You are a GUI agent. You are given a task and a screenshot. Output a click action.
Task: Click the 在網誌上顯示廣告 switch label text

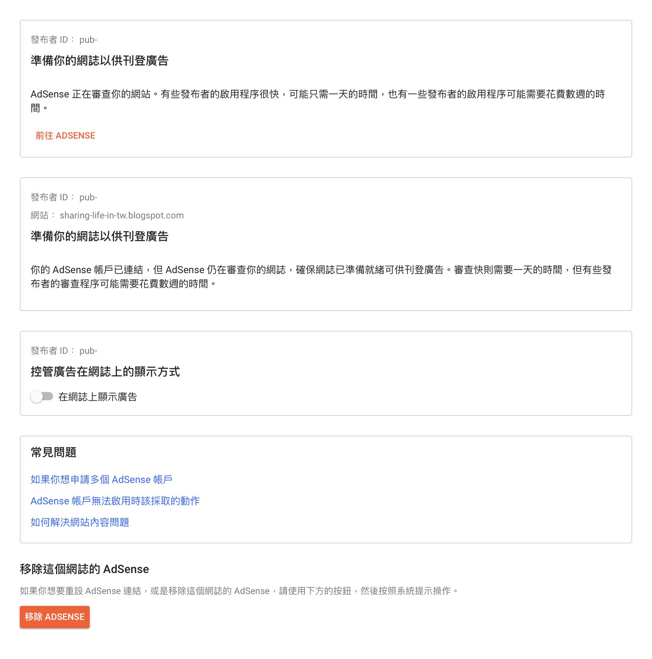tap(98, 397)
